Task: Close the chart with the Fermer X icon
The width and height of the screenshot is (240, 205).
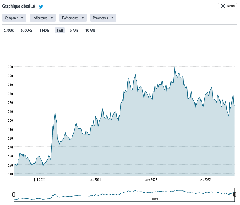Action: pos(223,6)
